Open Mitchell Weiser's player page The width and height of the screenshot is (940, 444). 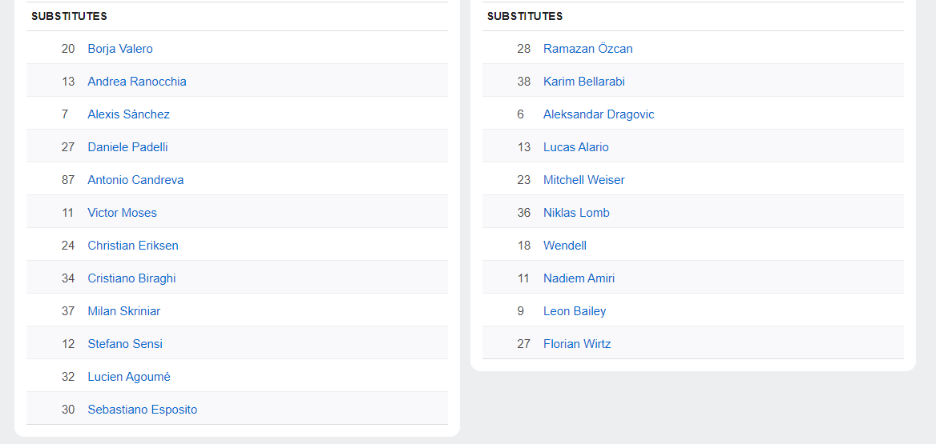(583, 180)
